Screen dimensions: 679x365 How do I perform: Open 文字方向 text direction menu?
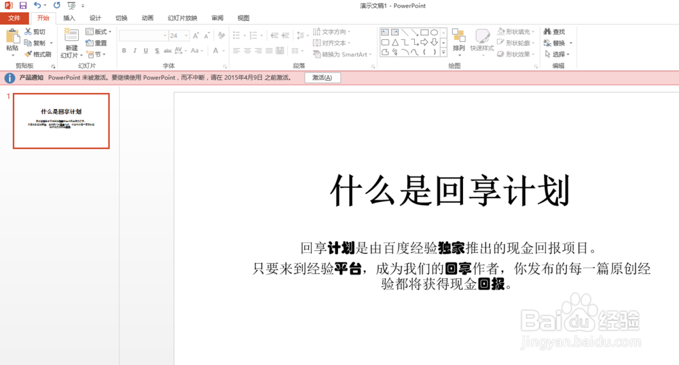332,32
